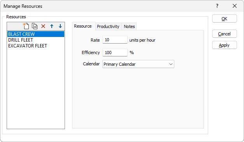The width and height of the screenshot is (244, 142).
Task: Click the OK button
Action: [225, 19]
